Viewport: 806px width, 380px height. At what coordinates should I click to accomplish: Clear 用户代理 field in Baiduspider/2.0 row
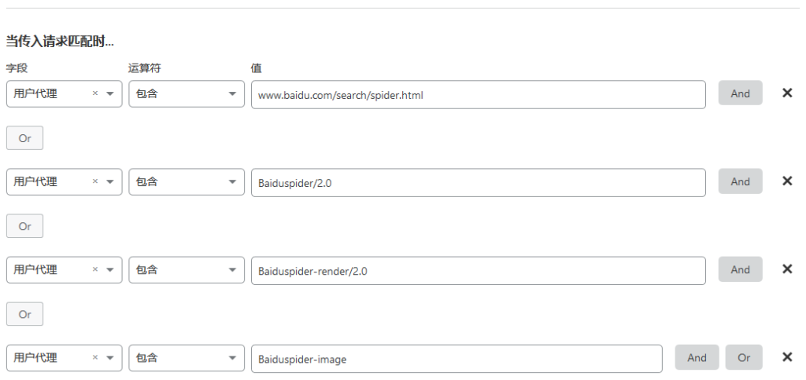[x=95, y=181]
